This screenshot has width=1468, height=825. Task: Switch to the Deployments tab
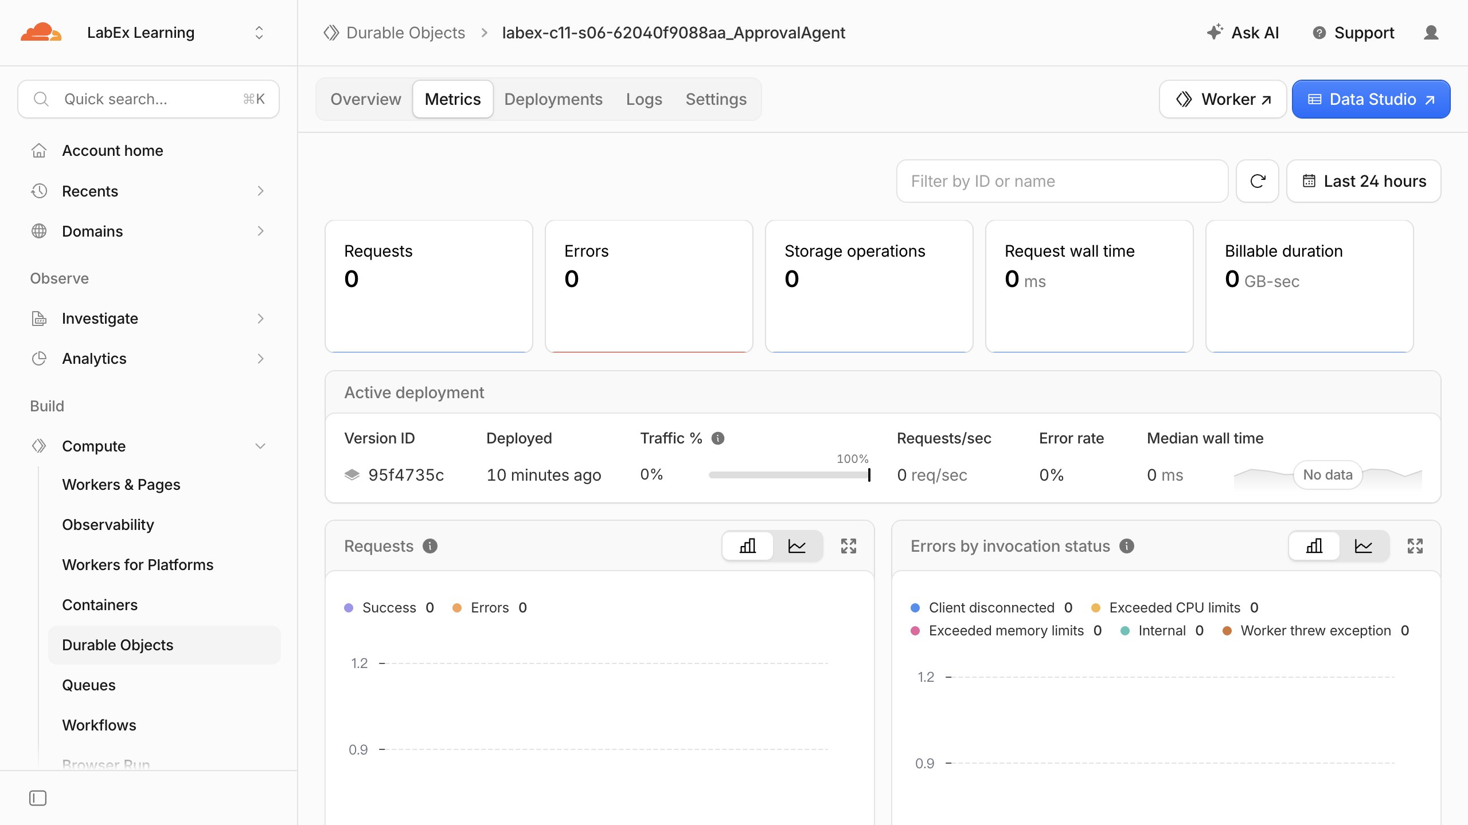click(x=553, y=99)
